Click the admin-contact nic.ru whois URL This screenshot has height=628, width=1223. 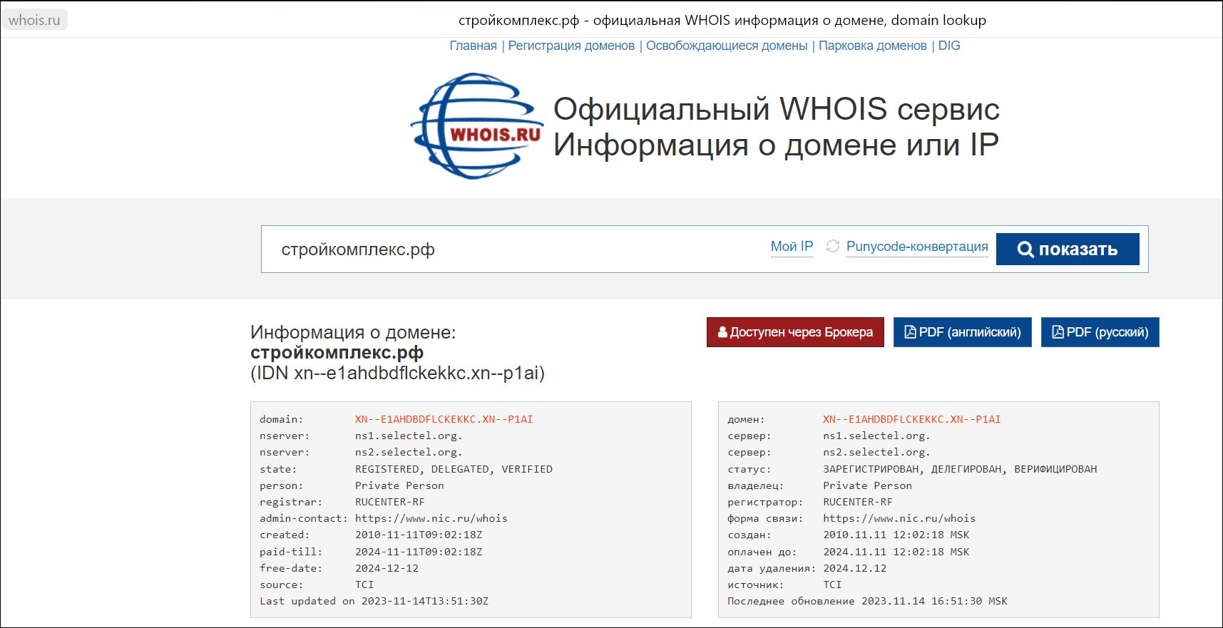coord(431,518)
